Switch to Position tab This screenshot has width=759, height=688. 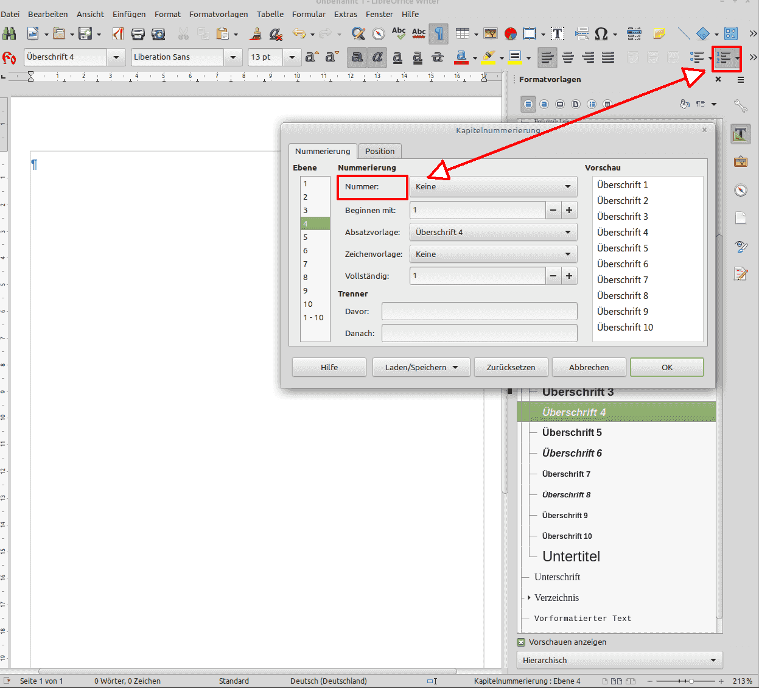coord(380,151)
